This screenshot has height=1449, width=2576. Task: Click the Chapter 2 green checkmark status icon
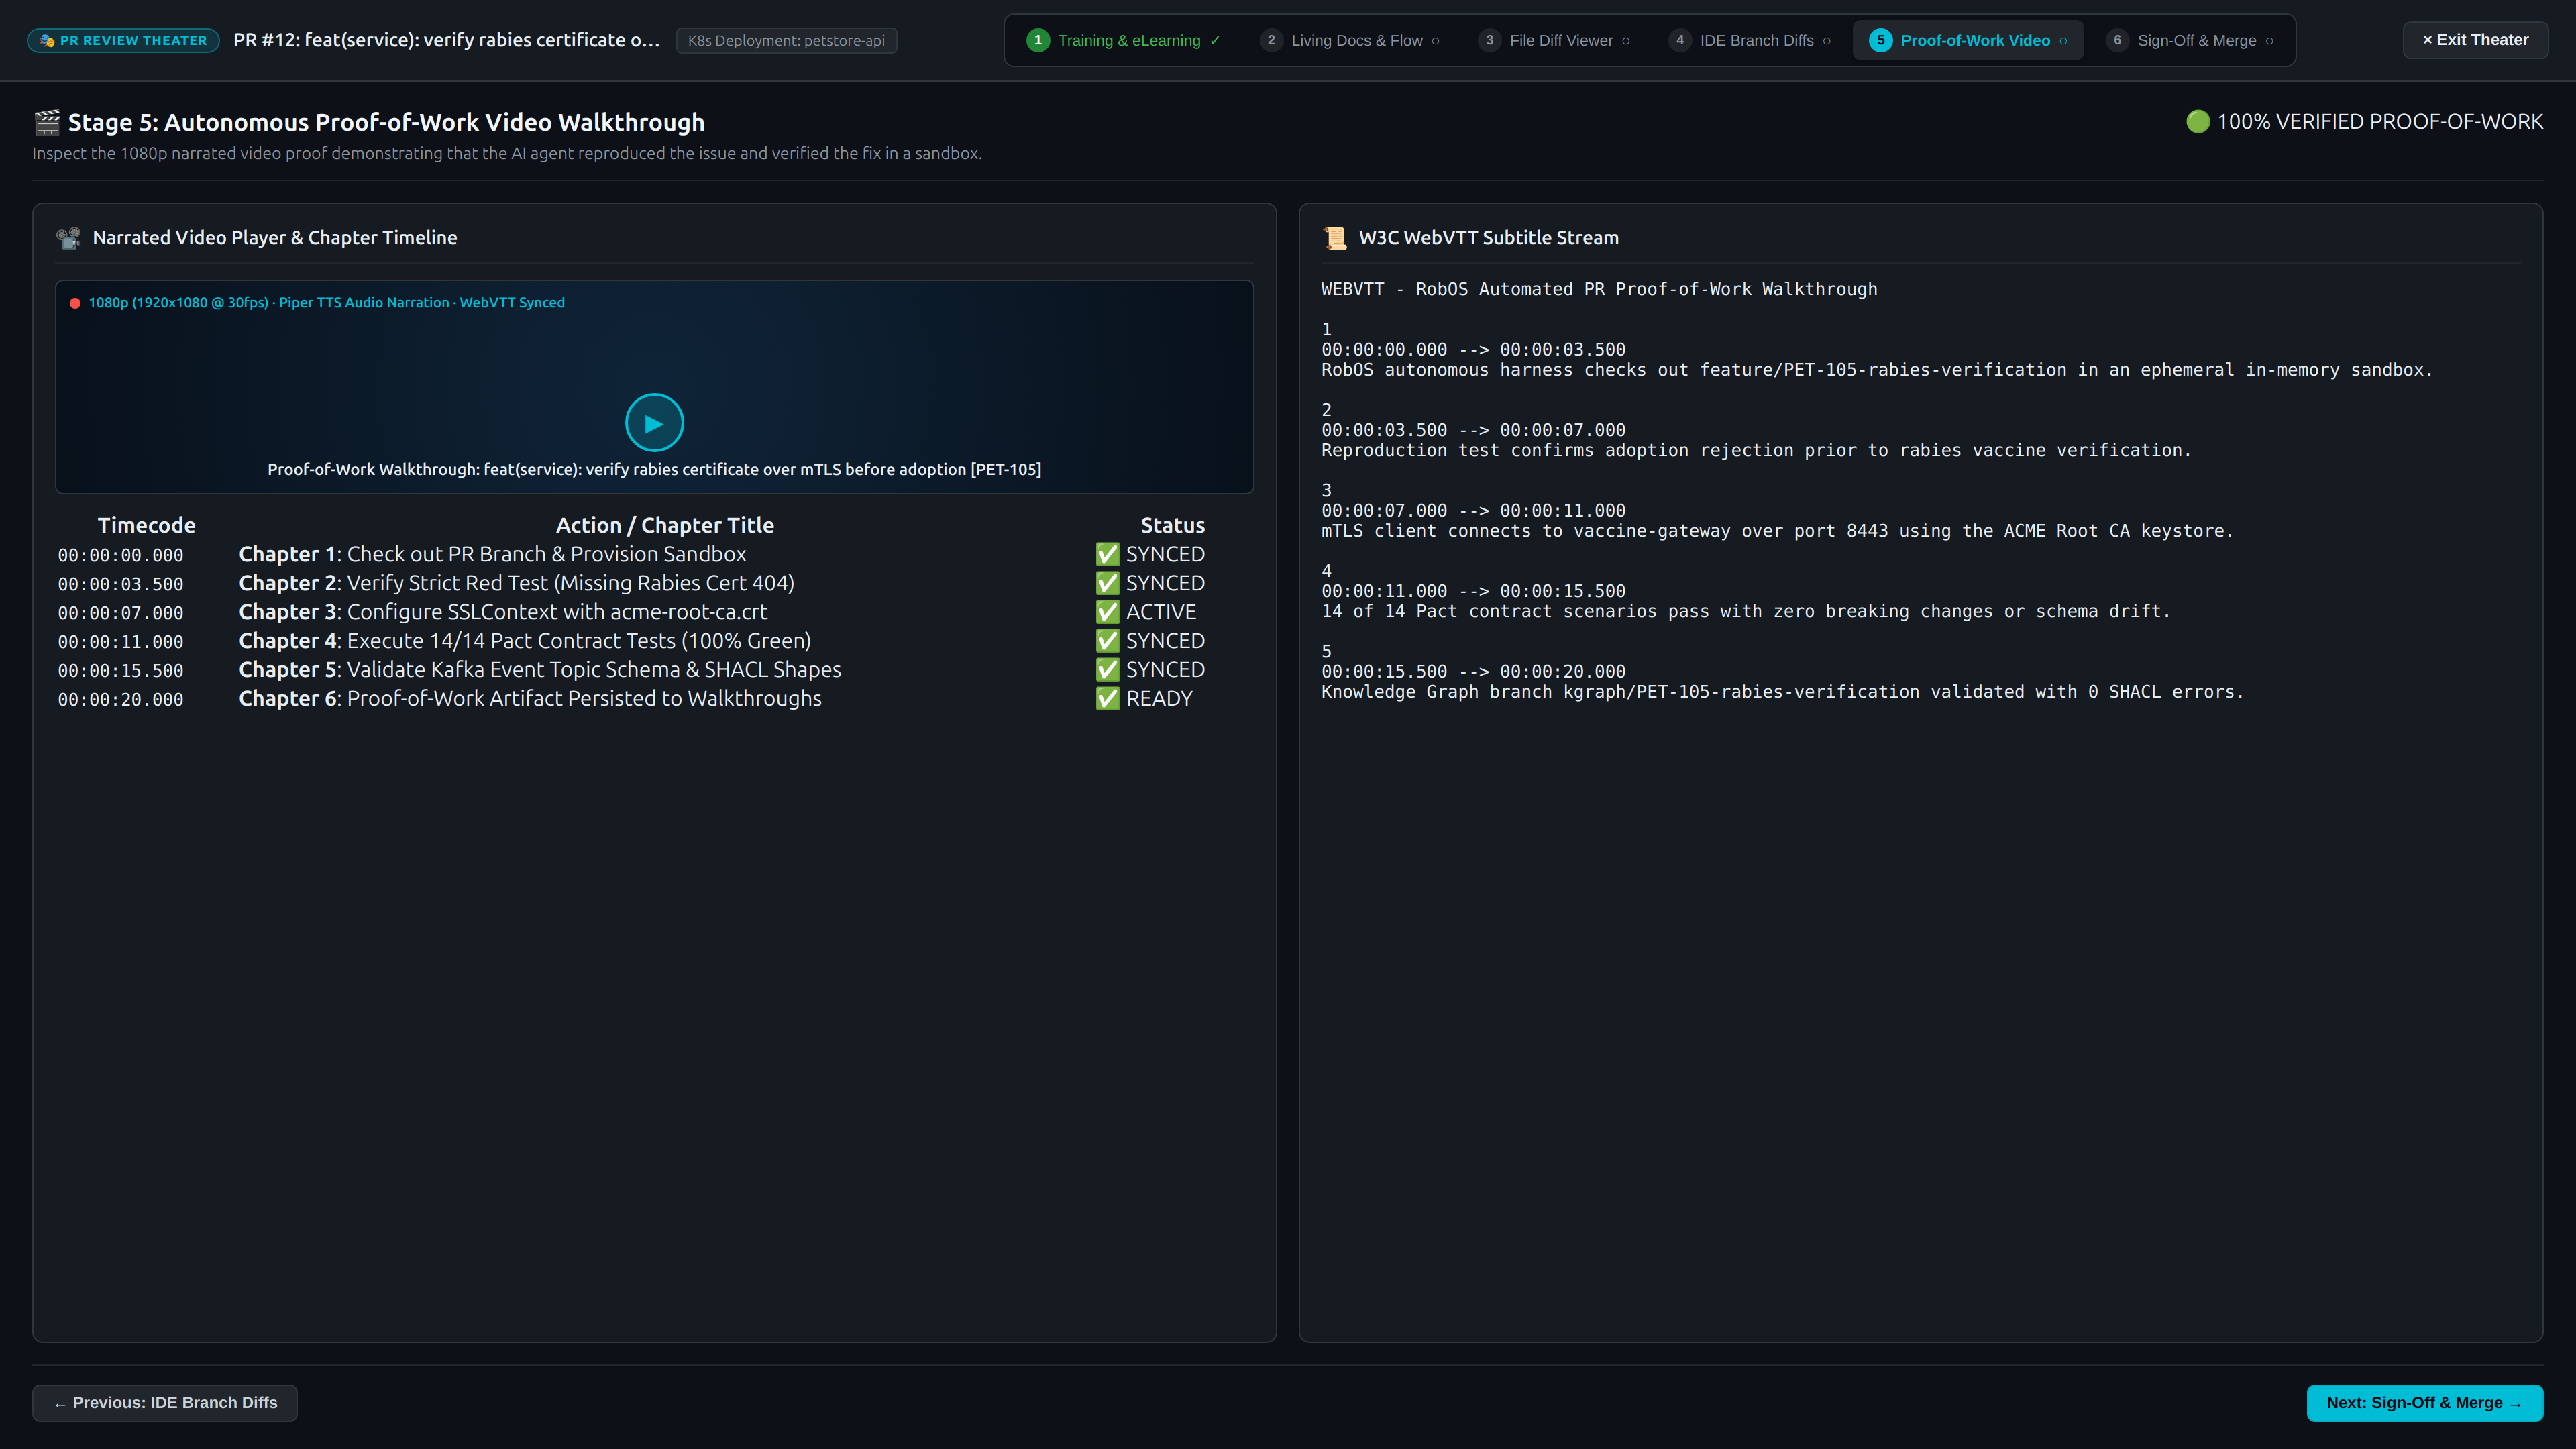point(1107,583)
